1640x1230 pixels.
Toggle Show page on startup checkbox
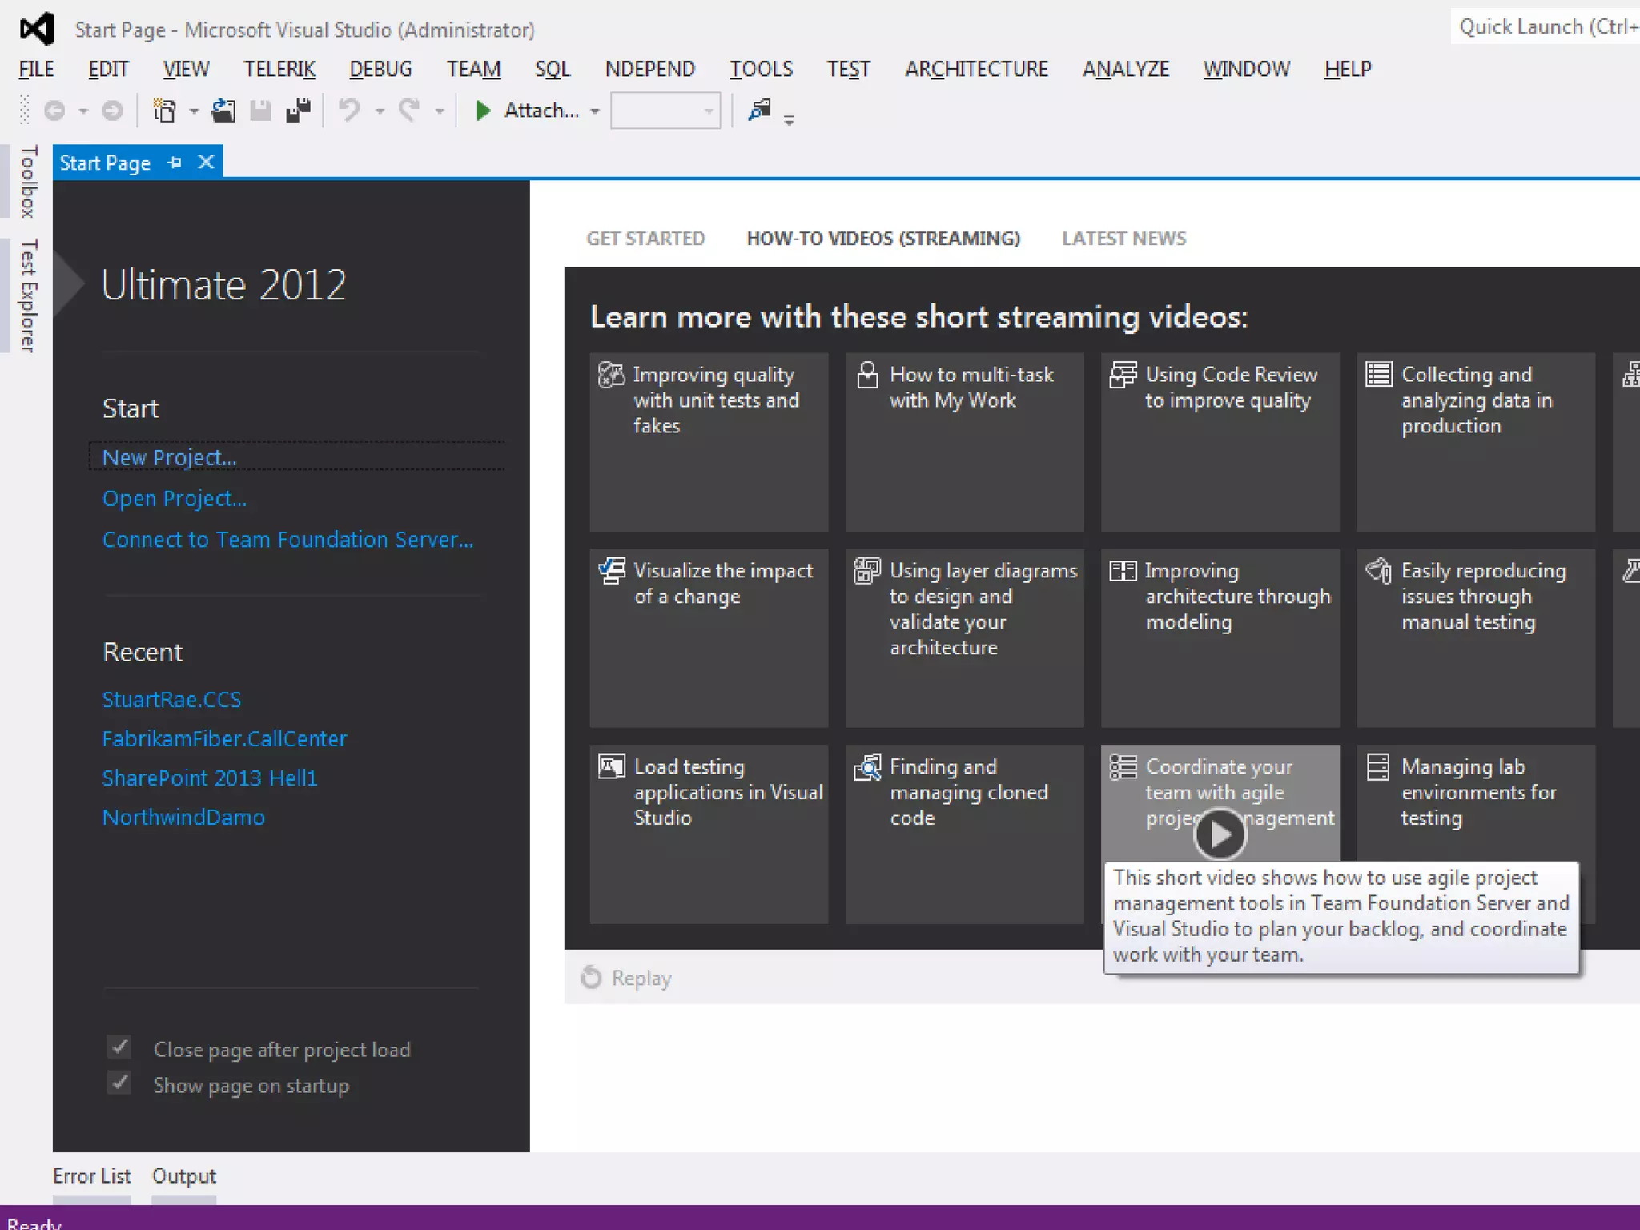pyautogui.click(x=120, y=1083)
